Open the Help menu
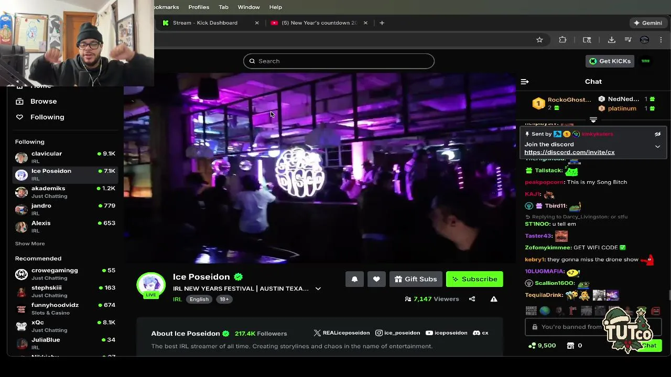Screen dimensions: 671x377 [x=275, y=7]
